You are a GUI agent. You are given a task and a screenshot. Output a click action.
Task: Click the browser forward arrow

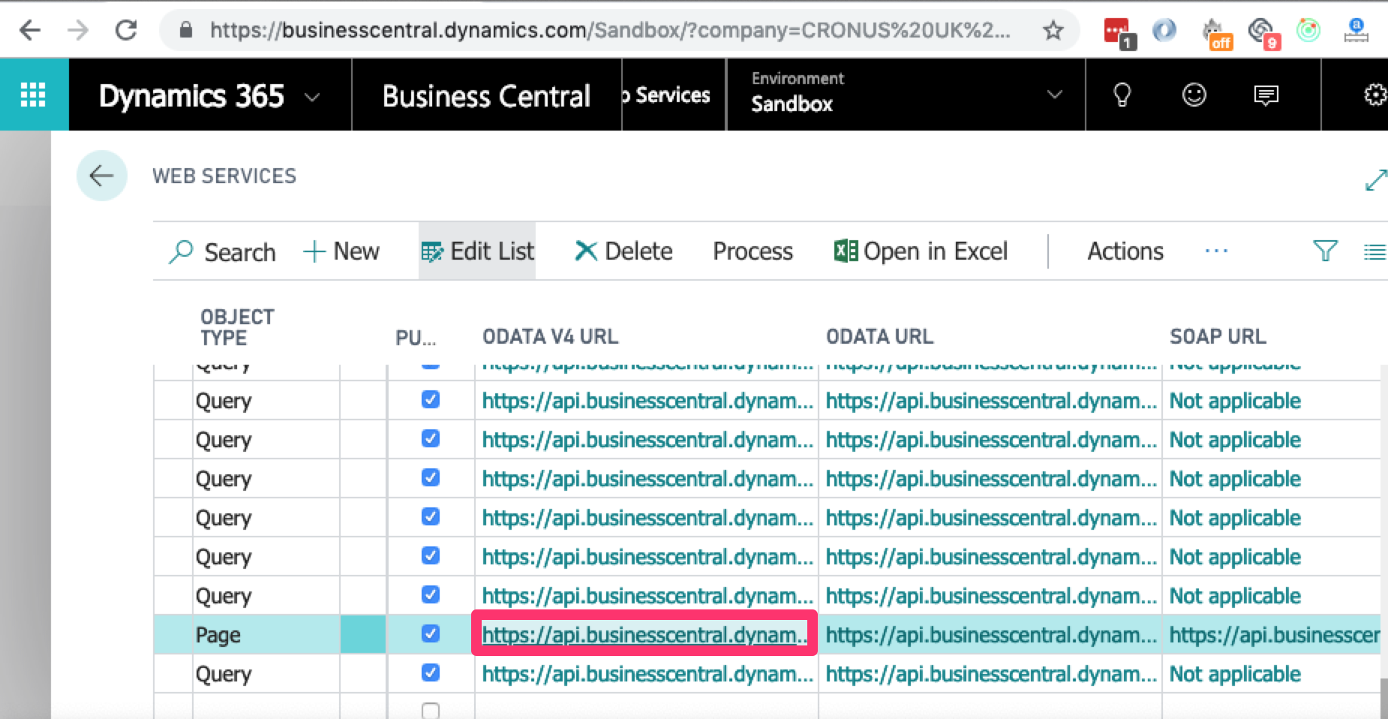pos(78,30)
